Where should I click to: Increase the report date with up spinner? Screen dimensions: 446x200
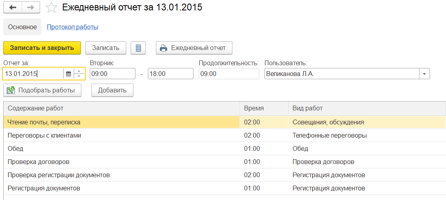pyautogui.click(x=79, y=71)
